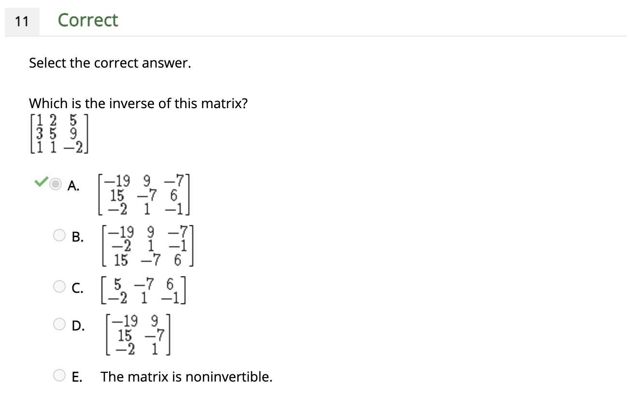Click the original matrix in the question
The image size is (627, 397).
pos(59,134)
